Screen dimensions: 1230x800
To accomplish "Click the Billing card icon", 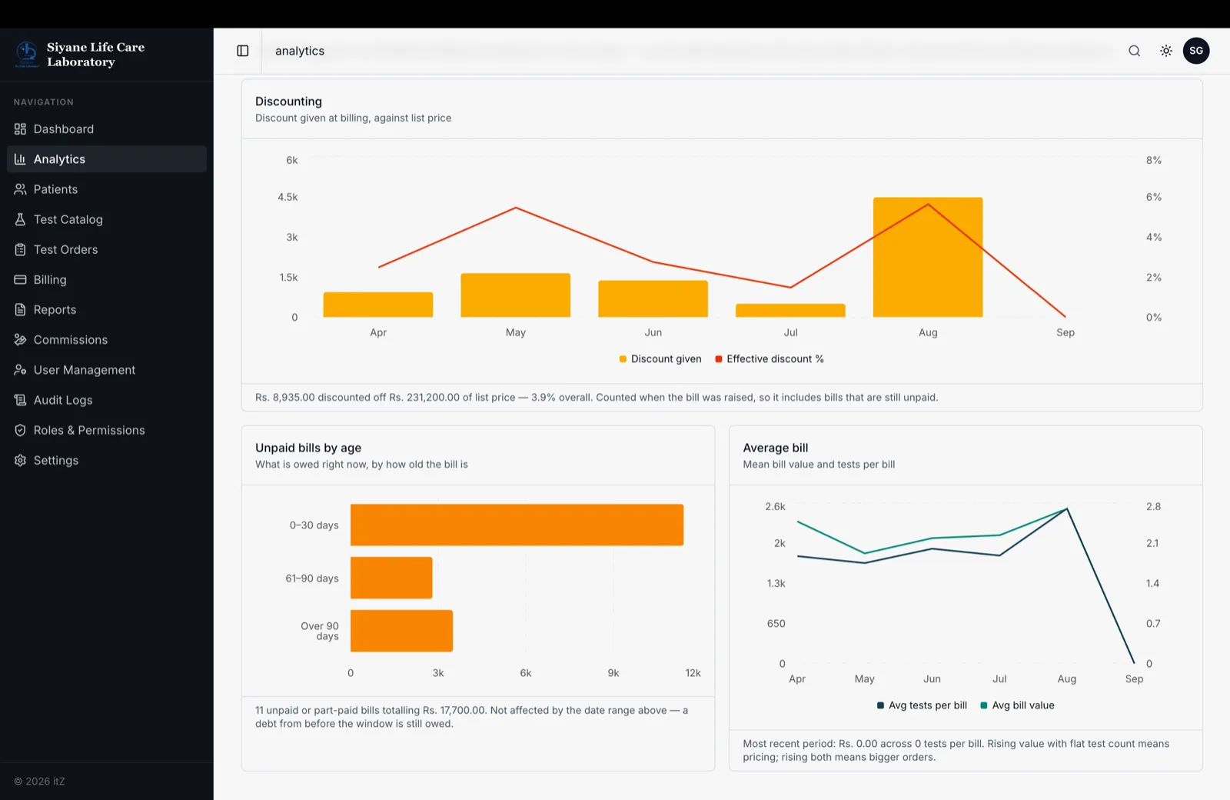I will pyautogui.click(x=20, y=279).
